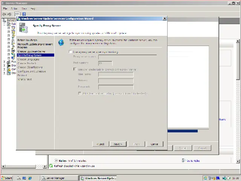Click the Back arrow in Server Manager toolbar
Screen dimensions: 241x181
[x=4, y=14]
